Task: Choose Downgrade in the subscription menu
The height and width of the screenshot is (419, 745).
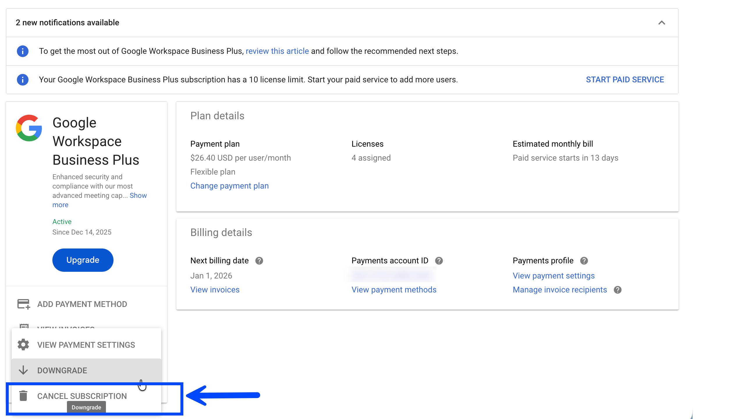Action: tap(62, 370)
